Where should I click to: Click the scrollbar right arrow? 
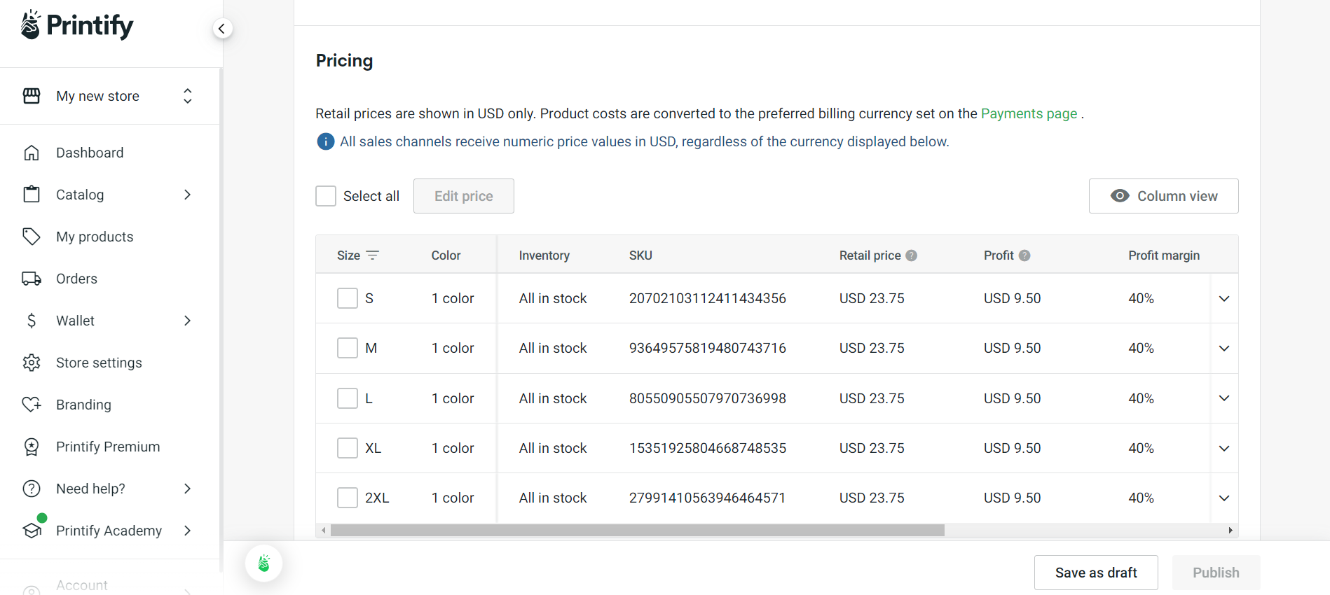click(1230, 531)
